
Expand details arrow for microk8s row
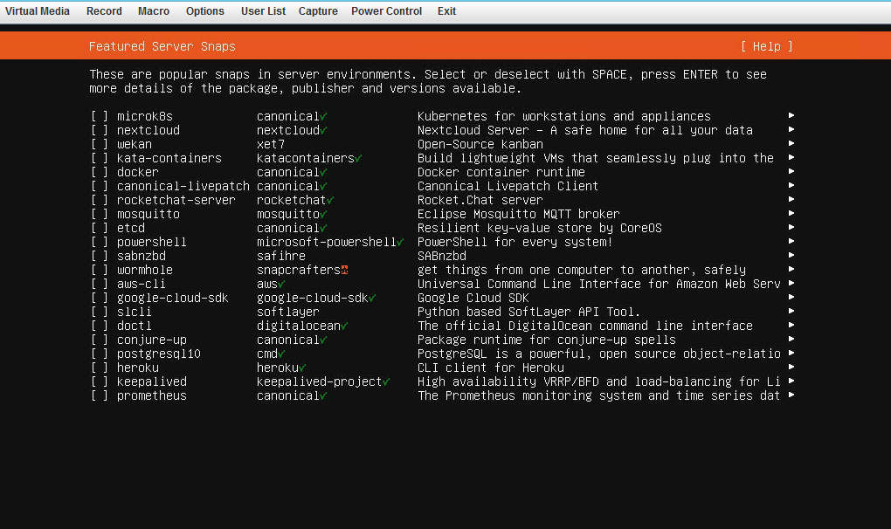point(791,115)
